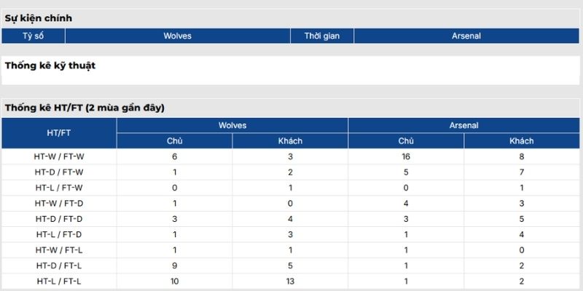583x291 pixels.
Task: Click Arsenal group header in the HT/FT table
Action: tap(464, 126)
